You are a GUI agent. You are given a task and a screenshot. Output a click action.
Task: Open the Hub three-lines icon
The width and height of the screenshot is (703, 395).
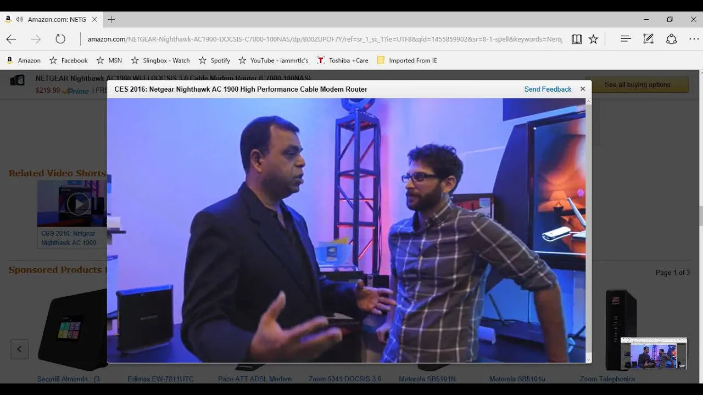626,39
